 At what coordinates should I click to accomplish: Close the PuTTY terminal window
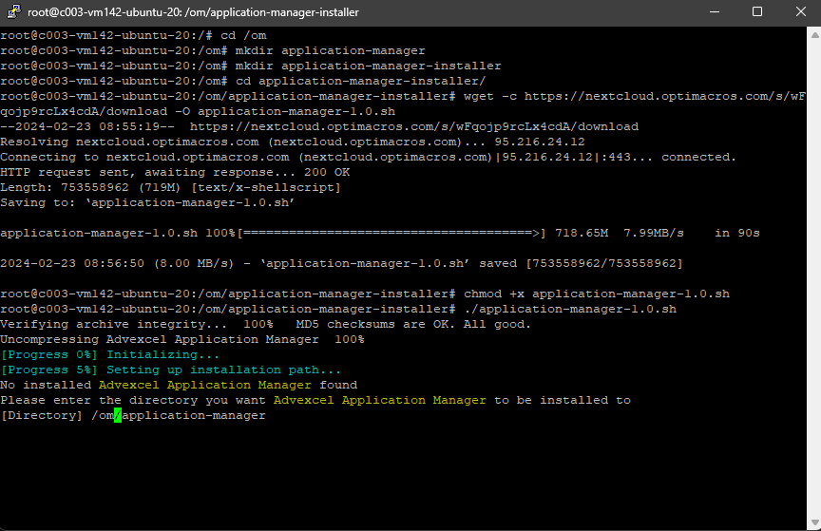800,11
